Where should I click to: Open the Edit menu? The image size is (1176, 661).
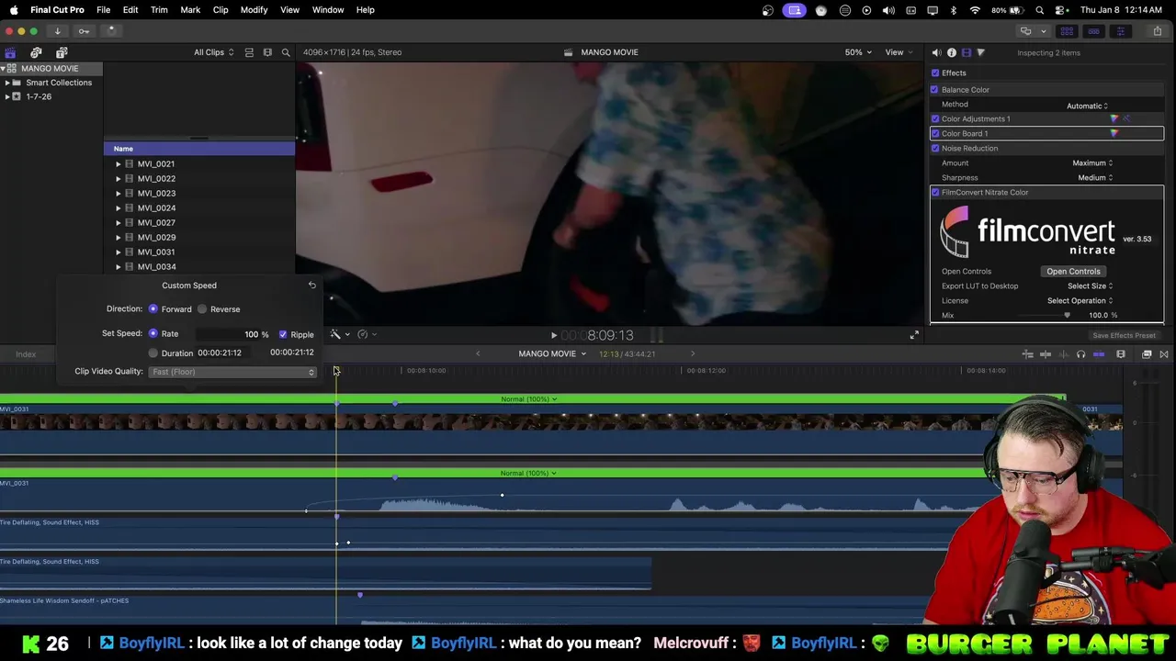pos(130,10)
